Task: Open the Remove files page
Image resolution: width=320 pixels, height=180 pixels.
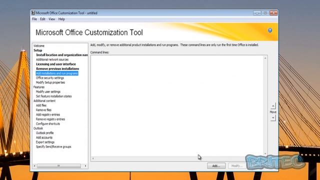Action: (x=43, y=110)
